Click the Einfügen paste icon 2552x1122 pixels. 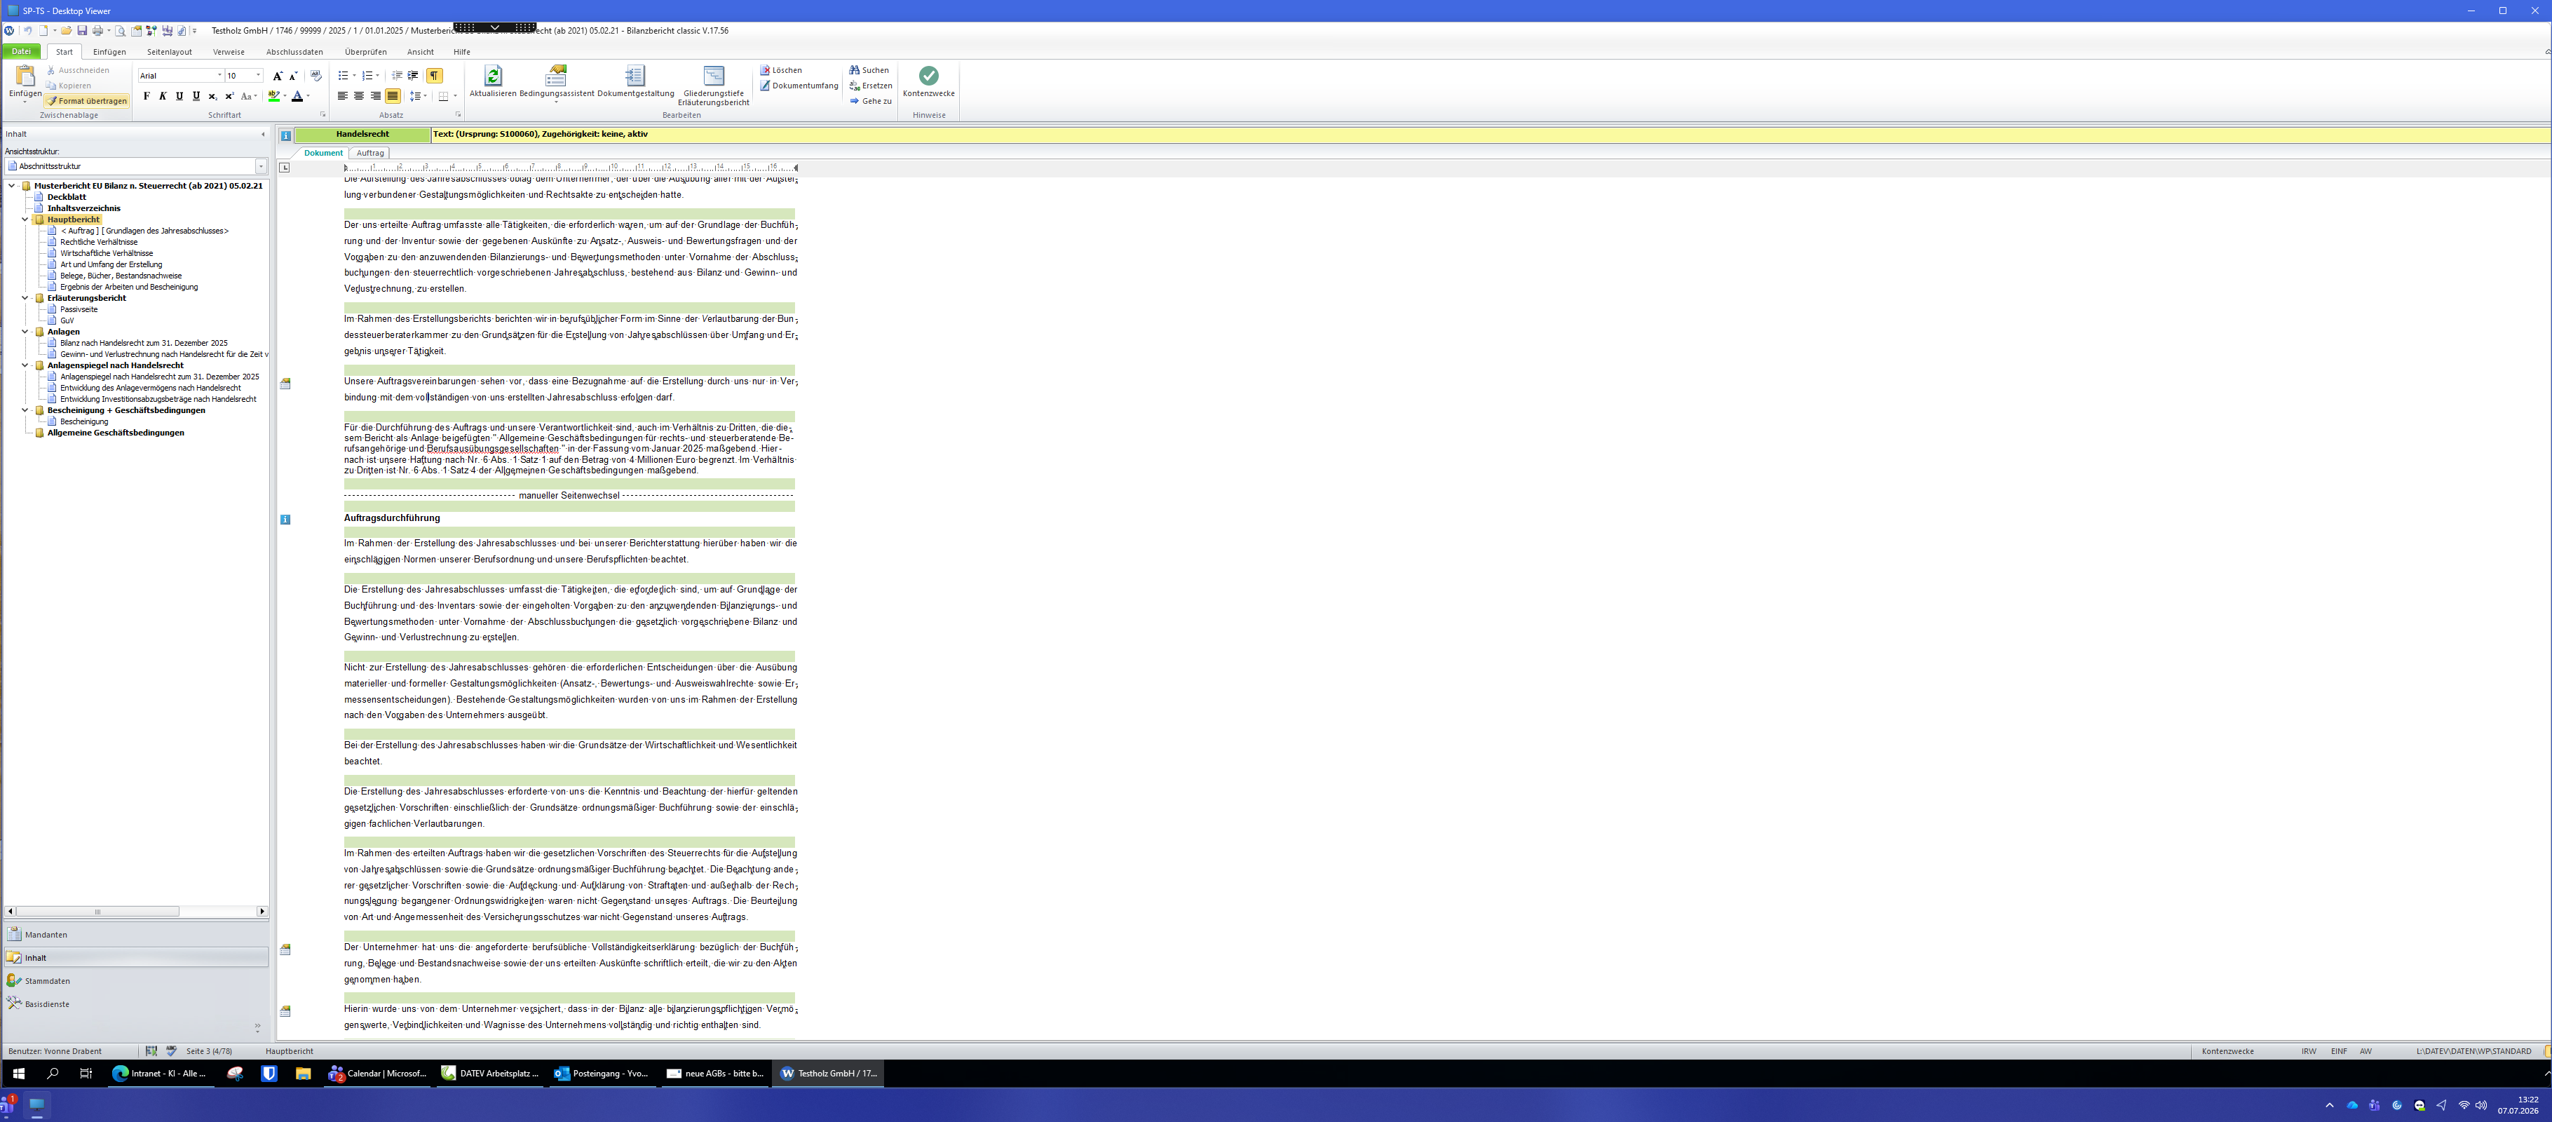25,76
